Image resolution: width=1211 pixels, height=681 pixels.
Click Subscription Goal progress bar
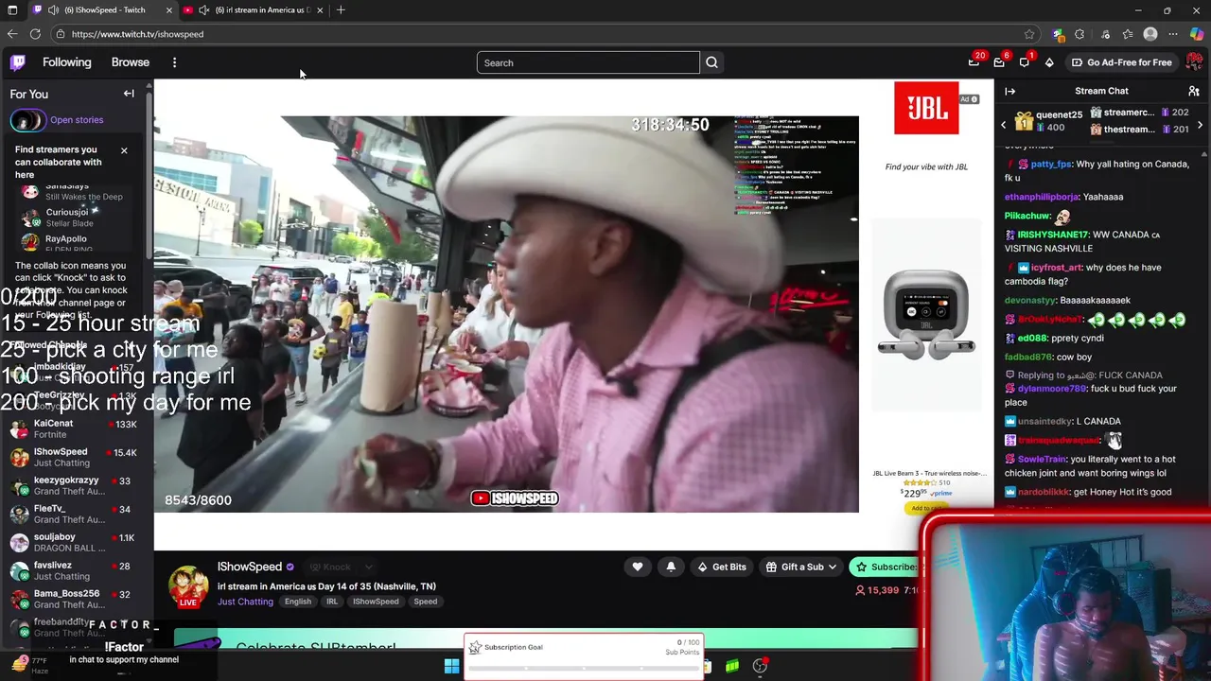pyautogui.click(x=584, y=668)
